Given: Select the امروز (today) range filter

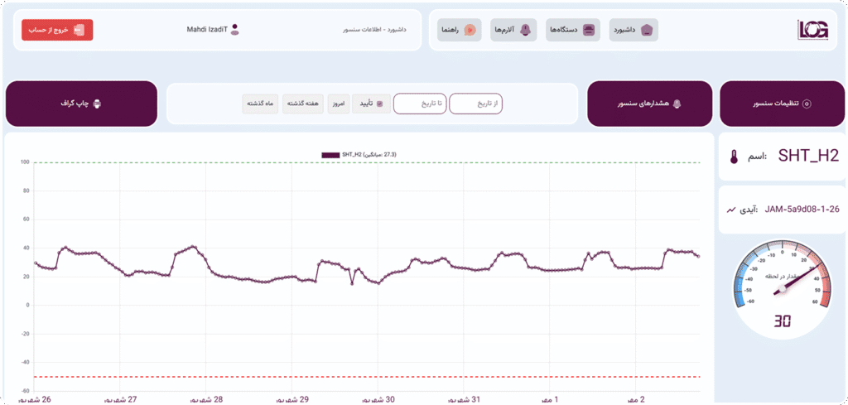Looking at the screenshot, I should pos(336,104).
